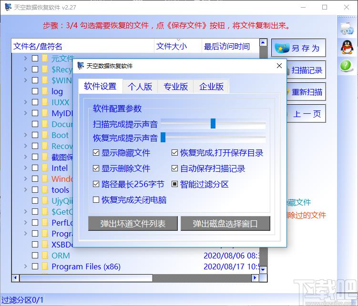Expand the Program Files (x86) node
The width and height of the screenshot is (358, 306).
(x=25, y=266)
